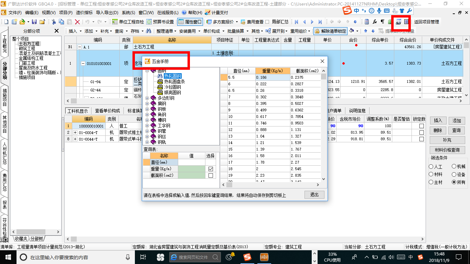This screenshot has width=470, height=264.
Task: Expand 工字钢 tree node
Action: tap(147, 125)
